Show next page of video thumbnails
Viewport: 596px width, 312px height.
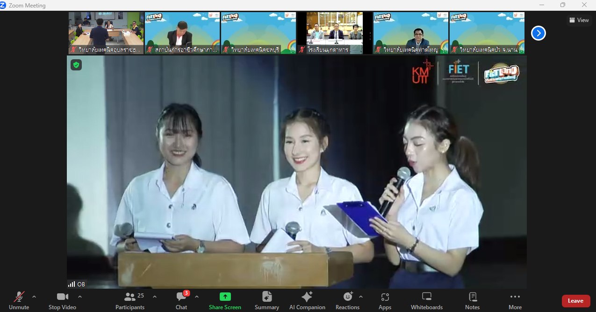[539, 33]
